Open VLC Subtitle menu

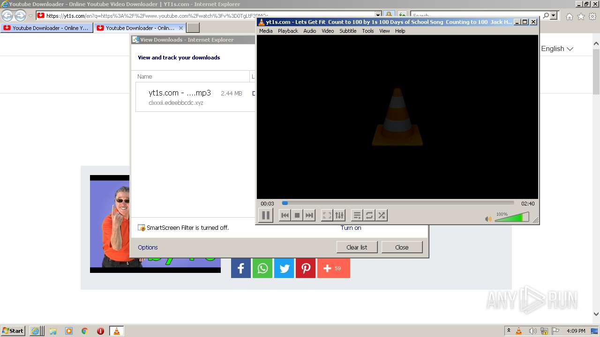click(x=348, y=31)
